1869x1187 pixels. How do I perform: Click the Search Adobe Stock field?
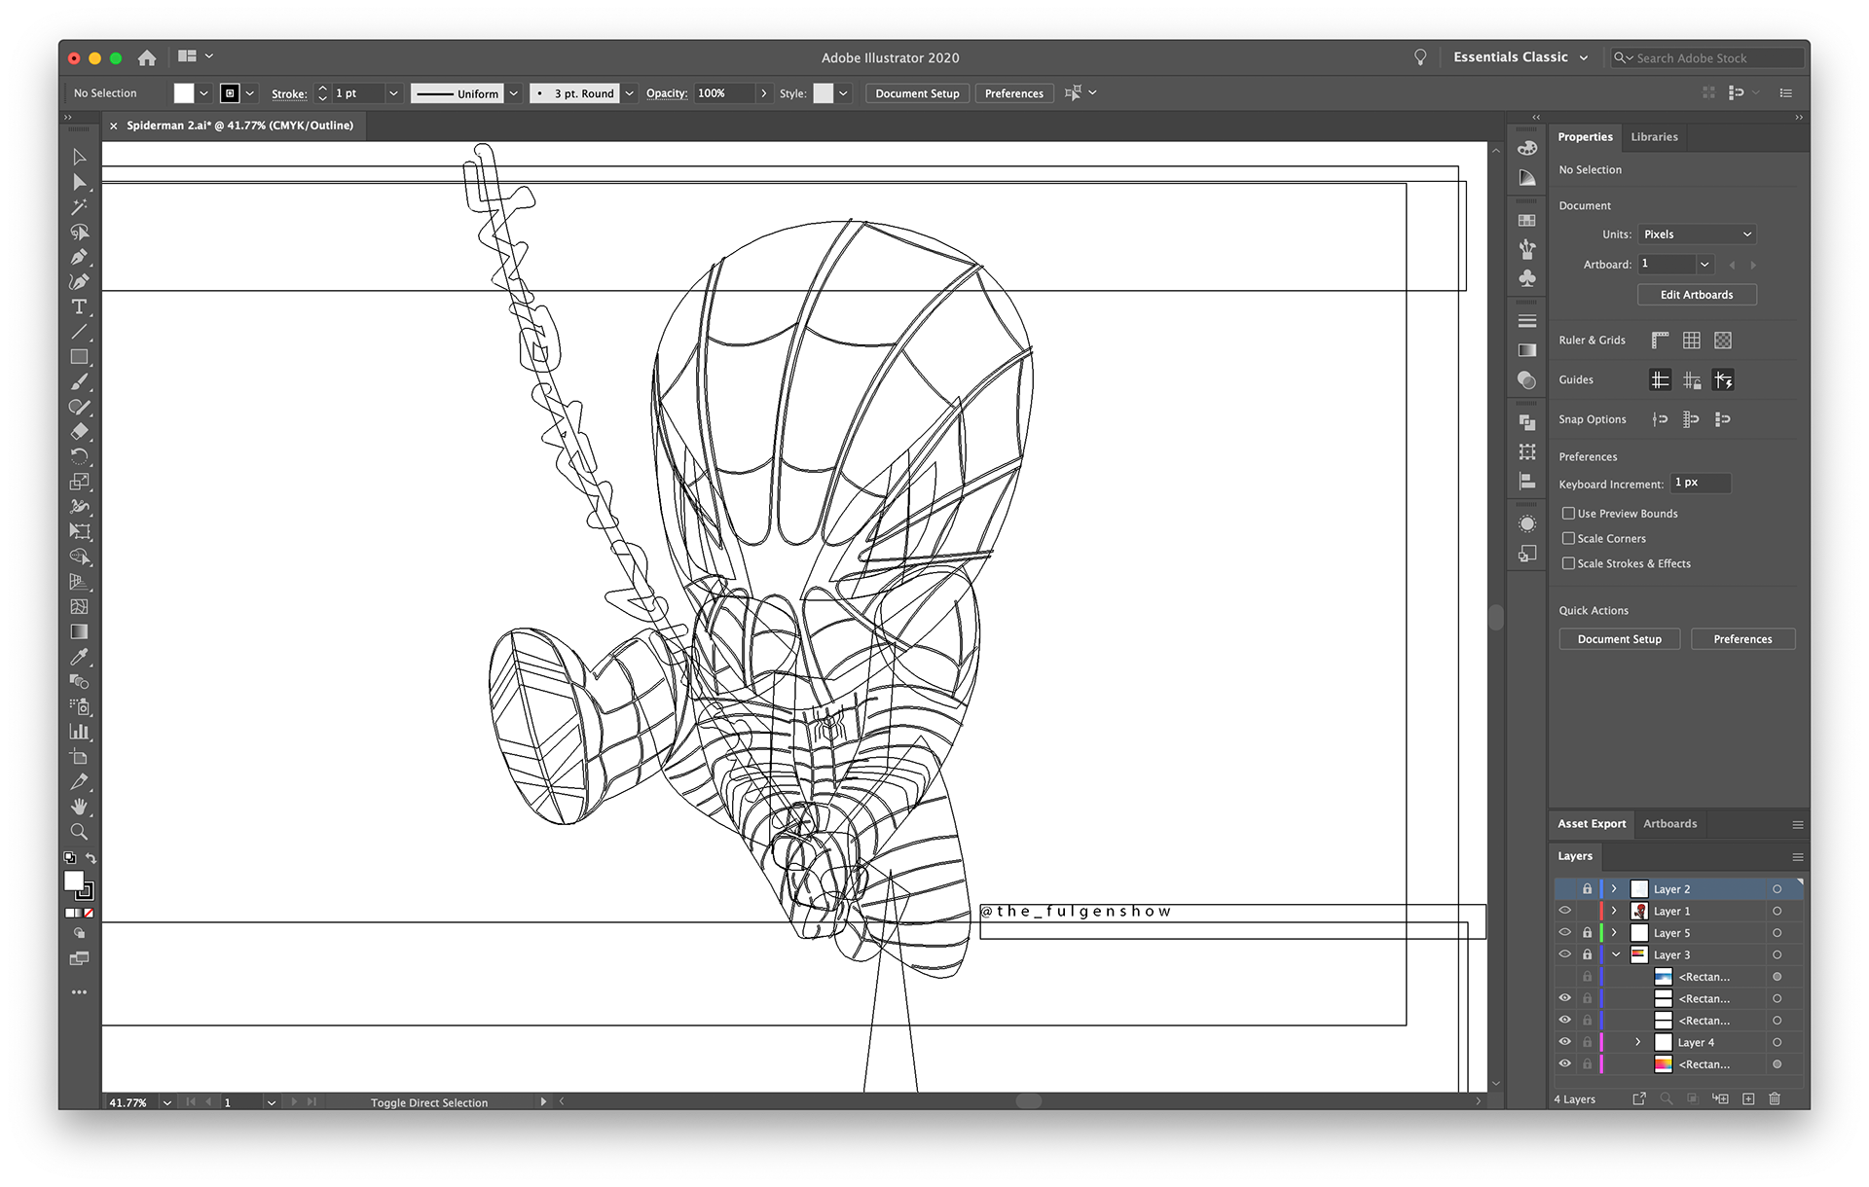(1707, 58)
